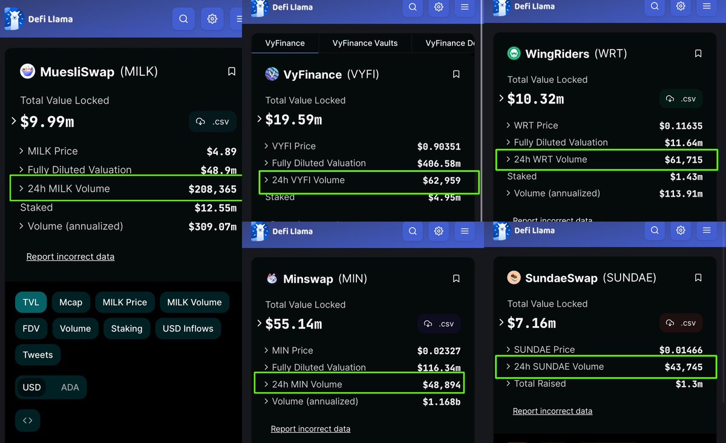This screenshot has height=443, width=726.
Task: Open hamburger menu in Minswap panel header
Action: coord(465,231)
